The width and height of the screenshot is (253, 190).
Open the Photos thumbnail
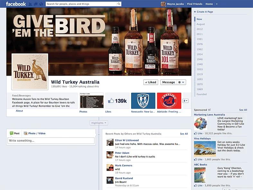click(92, 101)
